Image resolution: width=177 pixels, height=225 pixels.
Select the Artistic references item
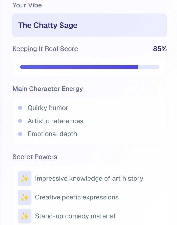click(55, 121)
